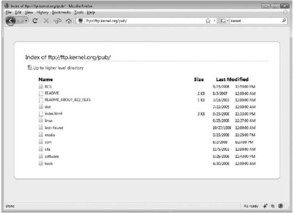This screenshot has height=213, width=294.
Task: Open the software directory link
Action: pyautogui.click(x=52, y=156)
